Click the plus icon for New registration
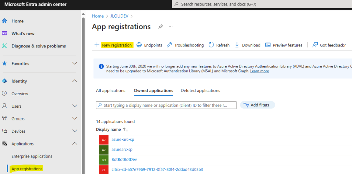This screenshot has width=352, height=174. coord(97,45)
